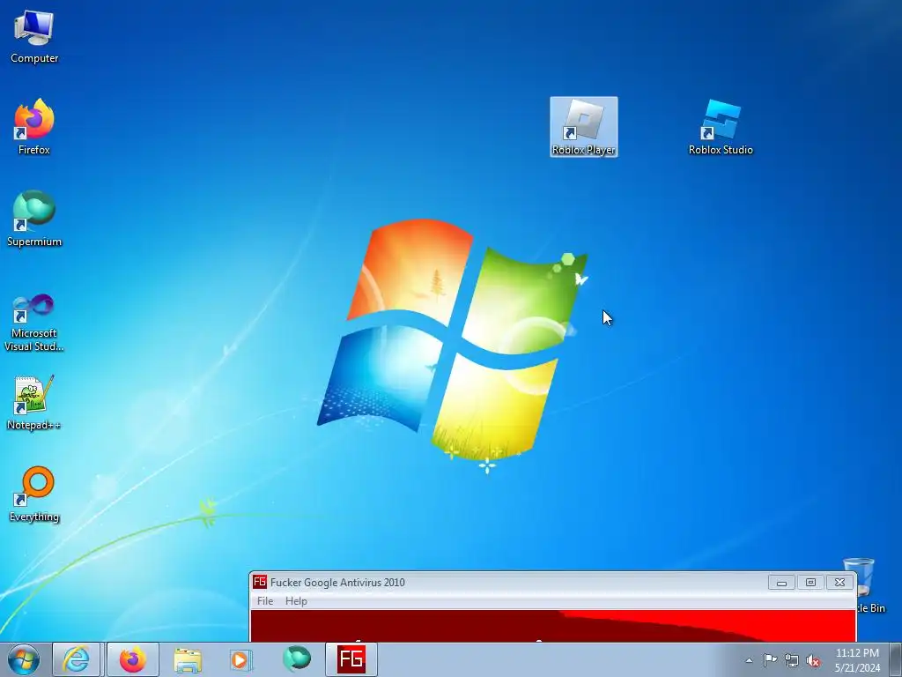Minimize the Google Antivirus 2010 window
The height and width of the screenshot is (677, 902).
pos(782,583)
